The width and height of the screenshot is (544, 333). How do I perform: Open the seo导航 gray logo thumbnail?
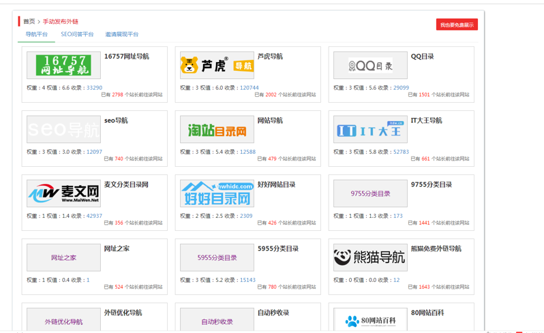(63, 129)
